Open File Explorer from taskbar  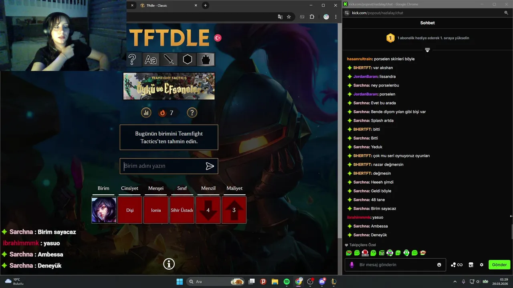point(275,282)
